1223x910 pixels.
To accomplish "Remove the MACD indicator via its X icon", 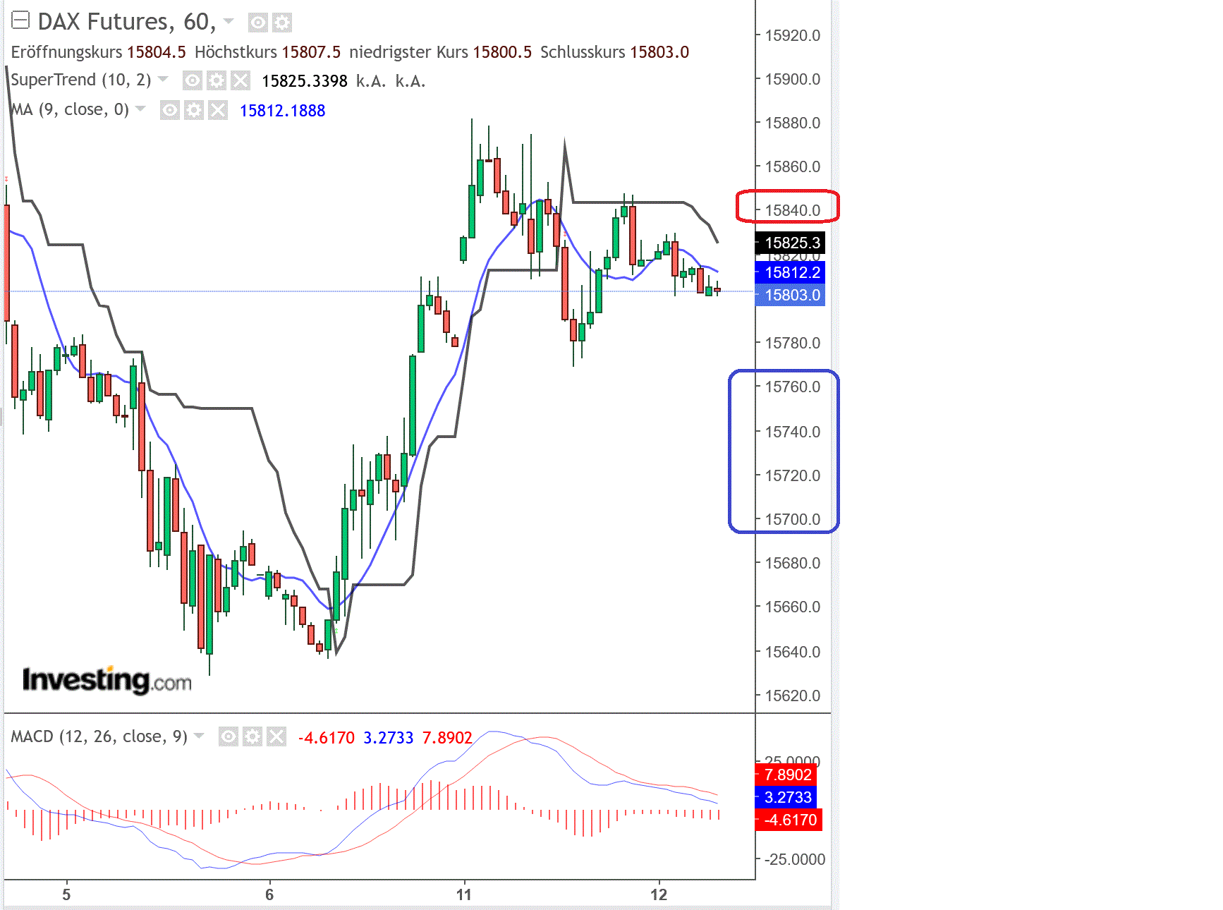I will 276,738.
